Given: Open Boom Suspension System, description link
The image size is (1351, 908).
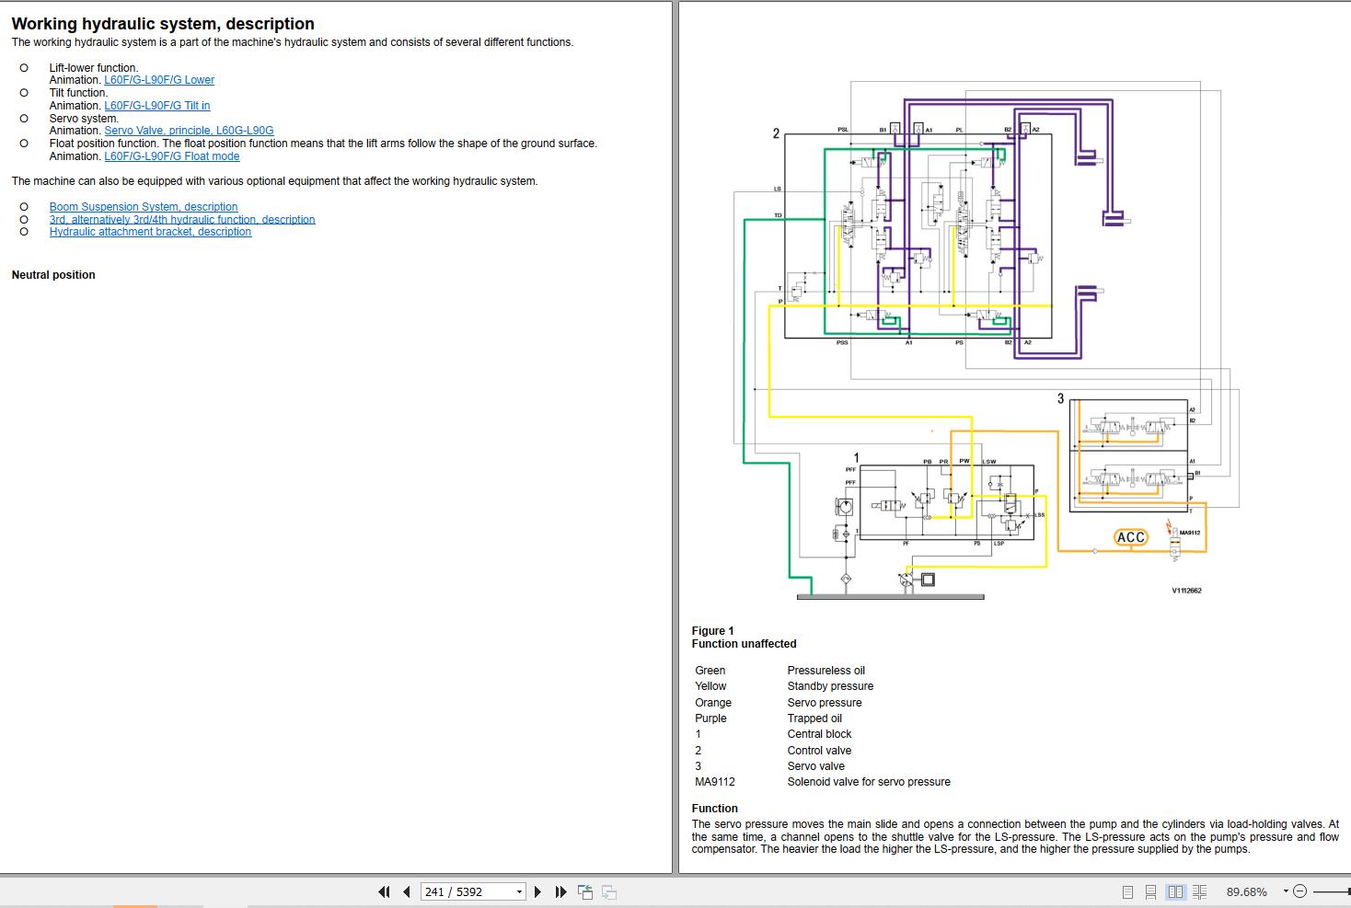Looking at the screenshot, I should (144, 207).
